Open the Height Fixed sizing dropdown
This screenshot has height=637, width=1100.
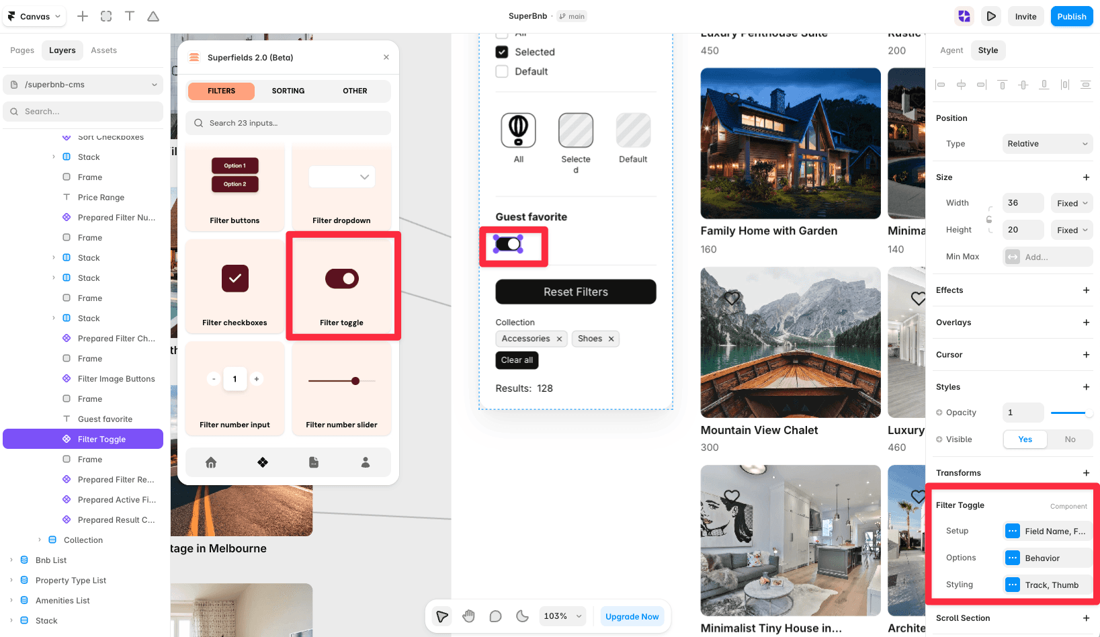click(1072, 230)
